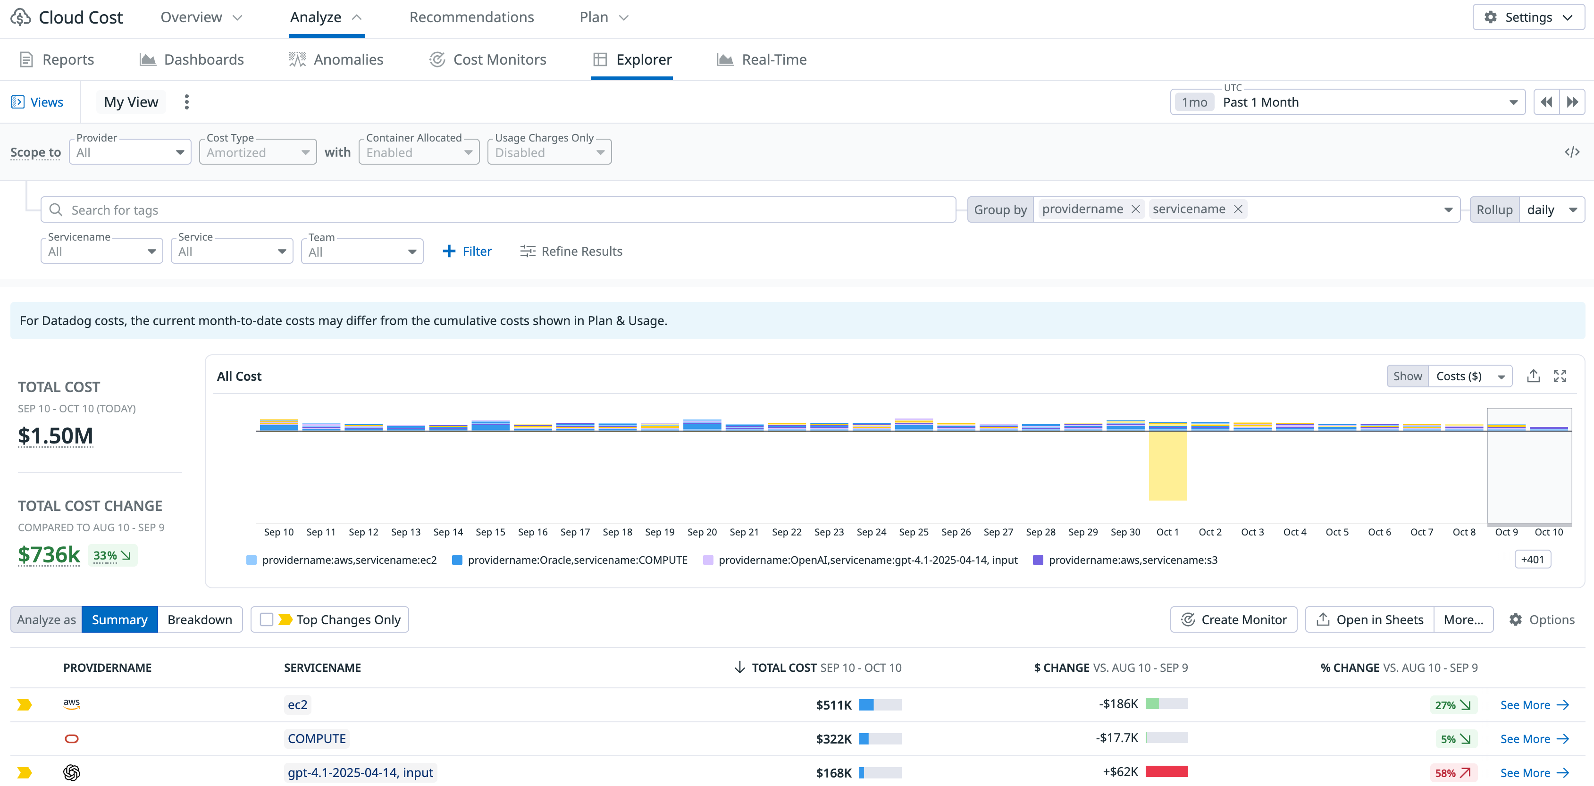Go to previous time period
1594x786 pixels.
1546,102
